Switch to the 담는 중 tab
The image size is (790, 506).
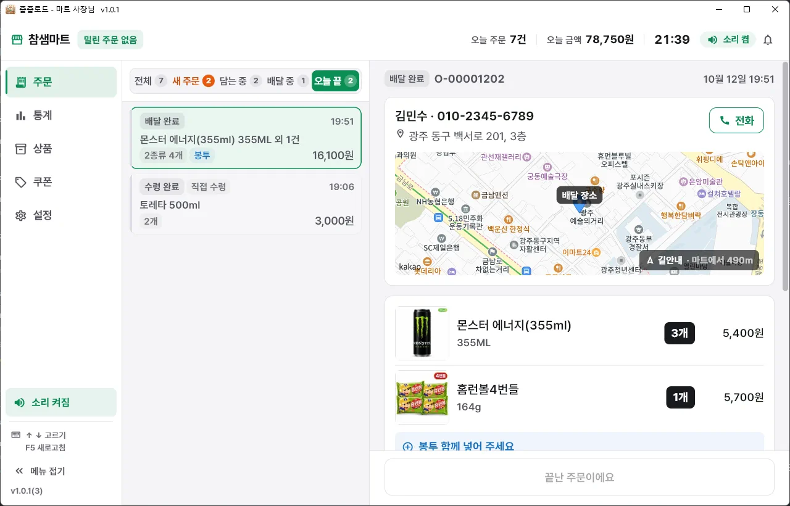click(240, 81)
